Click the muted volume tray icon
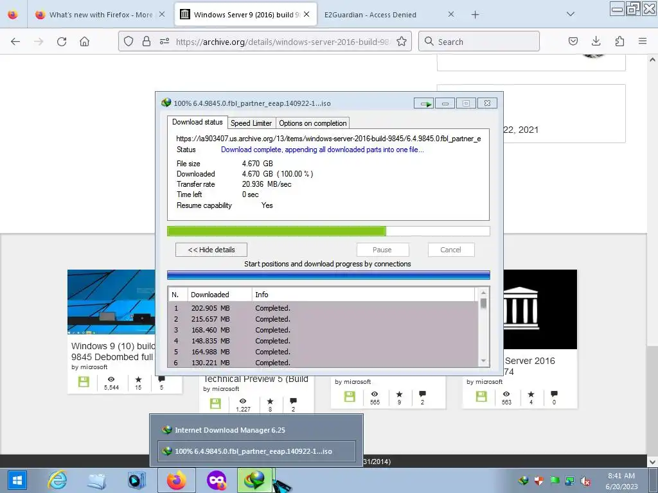The height and width of the screenshot is (493, 658). [585, 480]
